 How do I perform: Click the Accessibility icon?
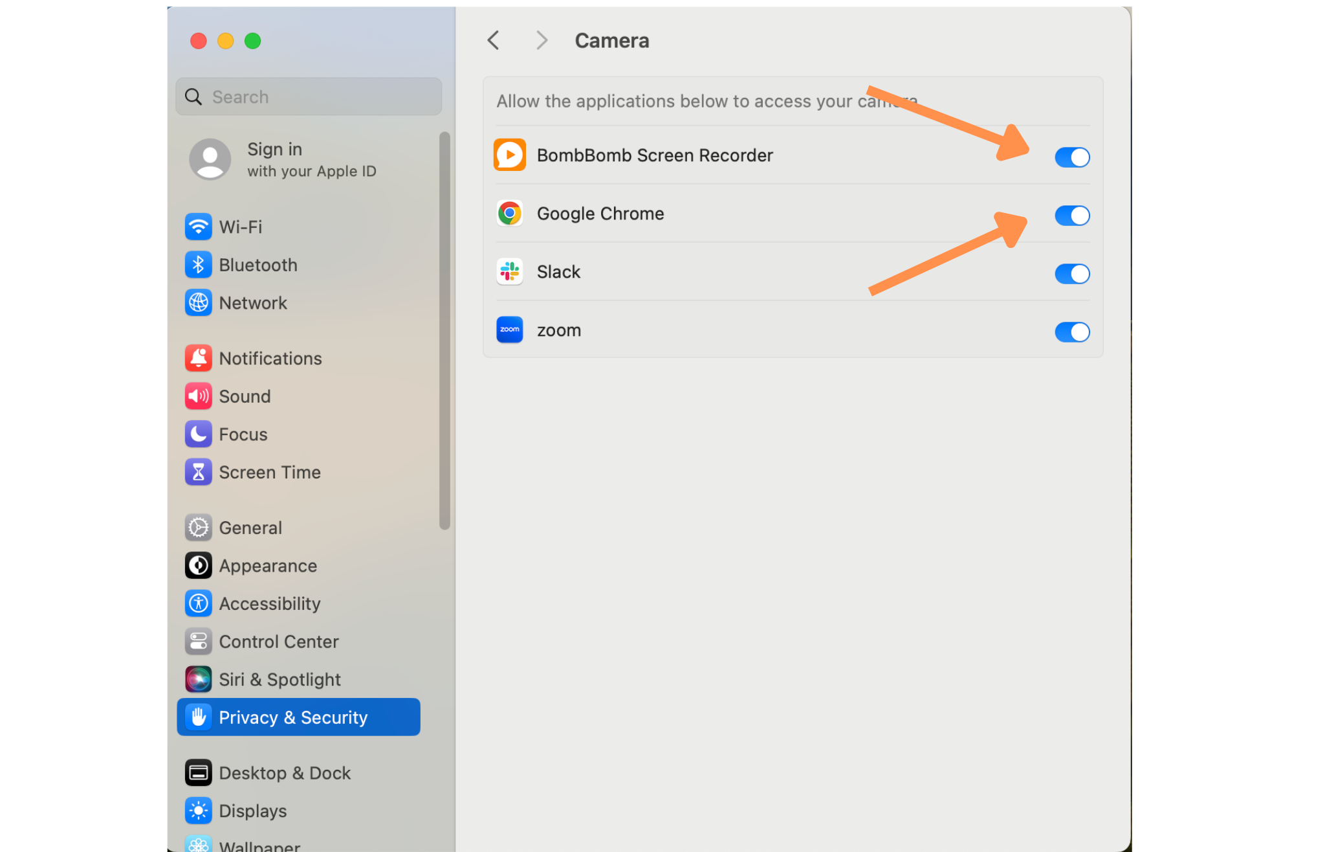198,603
